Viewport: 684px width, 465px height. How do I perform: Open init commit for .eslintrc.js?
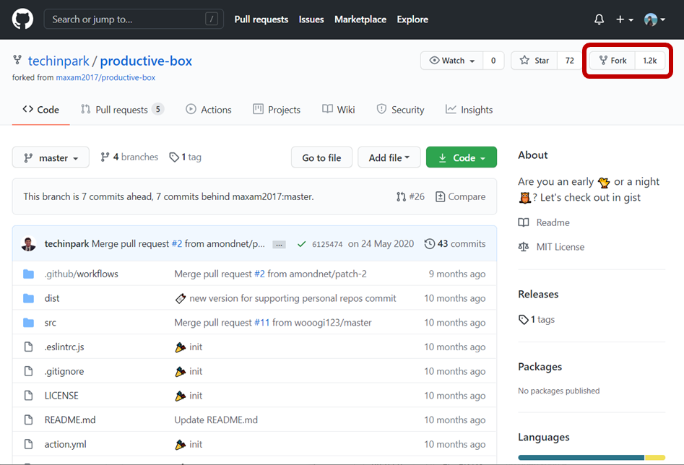196,347
